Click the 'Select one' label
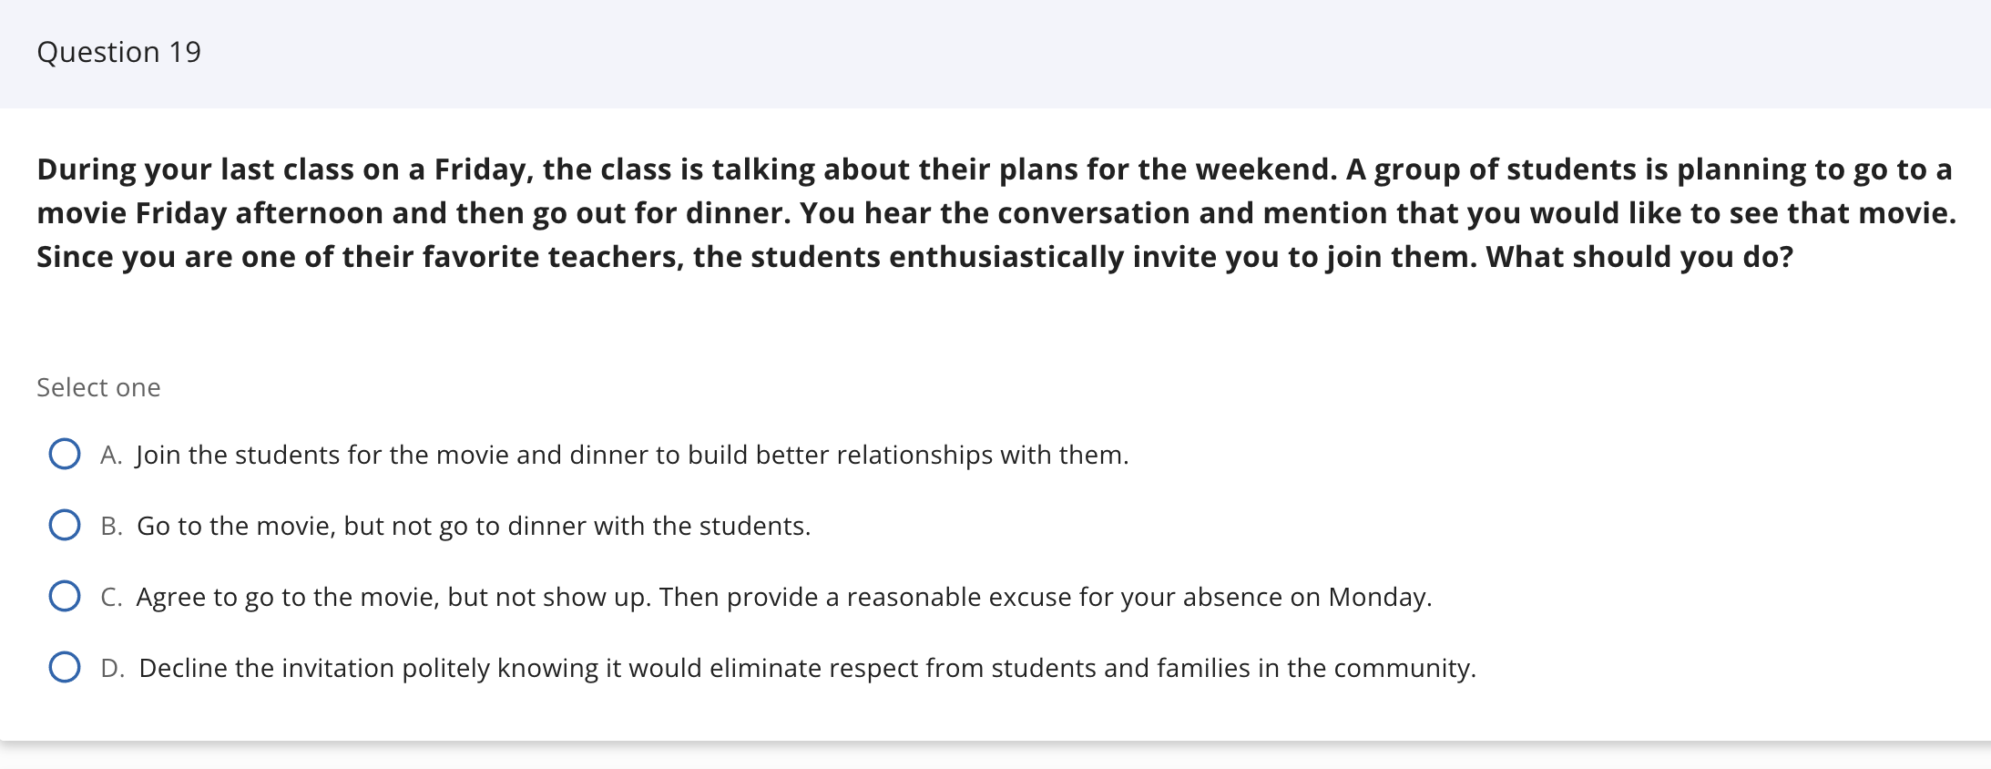 [x=98, y=386]
